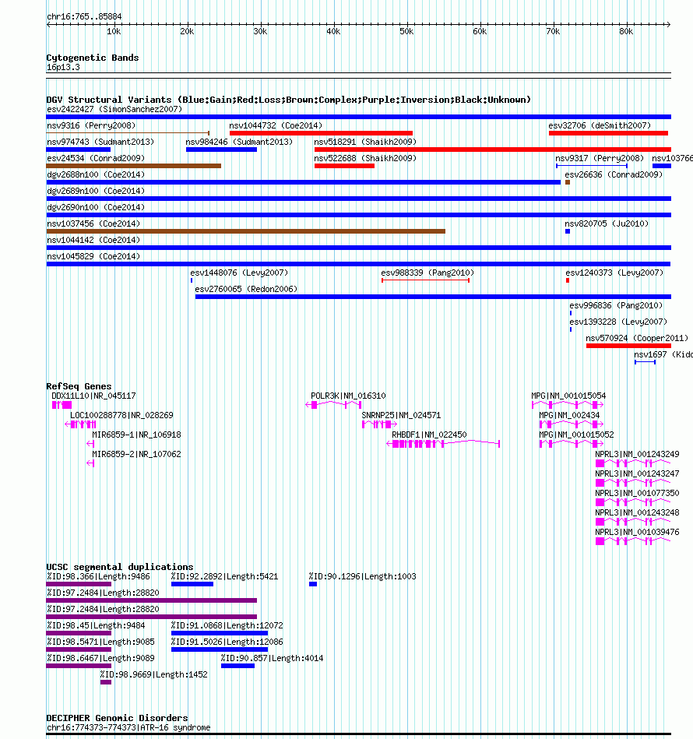
Task: Open NPRL3|NM_001243248 gene label
Action: tap(637, 512)
